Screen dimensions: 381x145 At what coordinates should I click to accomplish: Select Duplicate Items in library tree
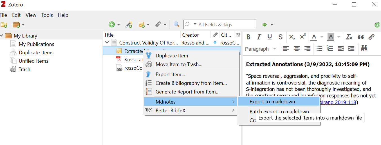(x=36, y=52)
